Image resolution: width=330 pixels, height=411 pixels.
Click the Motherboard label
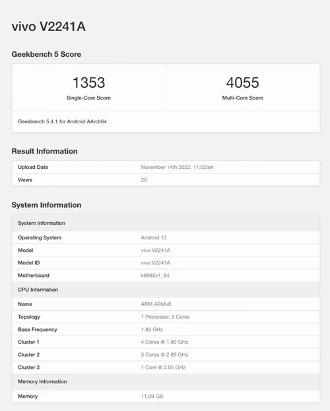34,276
